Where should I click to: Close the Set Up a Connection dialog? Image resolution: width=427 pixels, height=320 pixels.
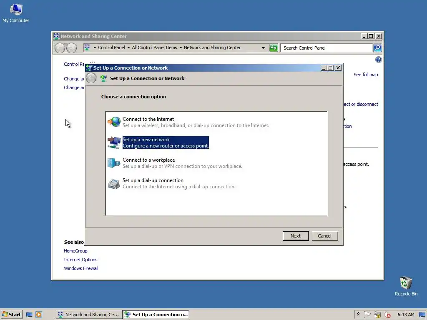point(338,68)
